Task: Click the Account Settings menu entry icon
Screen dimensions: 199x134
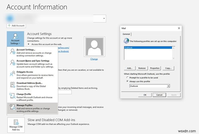Action: click(x=13, y=51)
